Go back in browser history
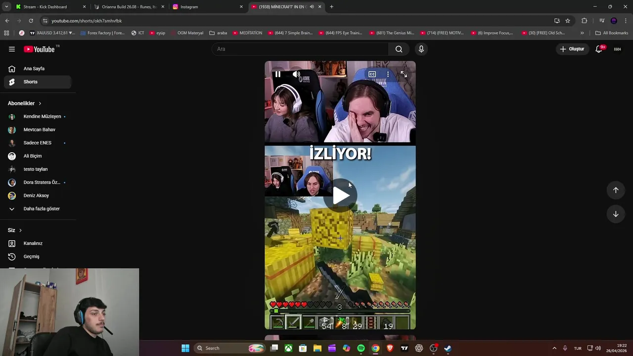Image resolution: width=633 pixels, height=356 pixels. point(7,21)
